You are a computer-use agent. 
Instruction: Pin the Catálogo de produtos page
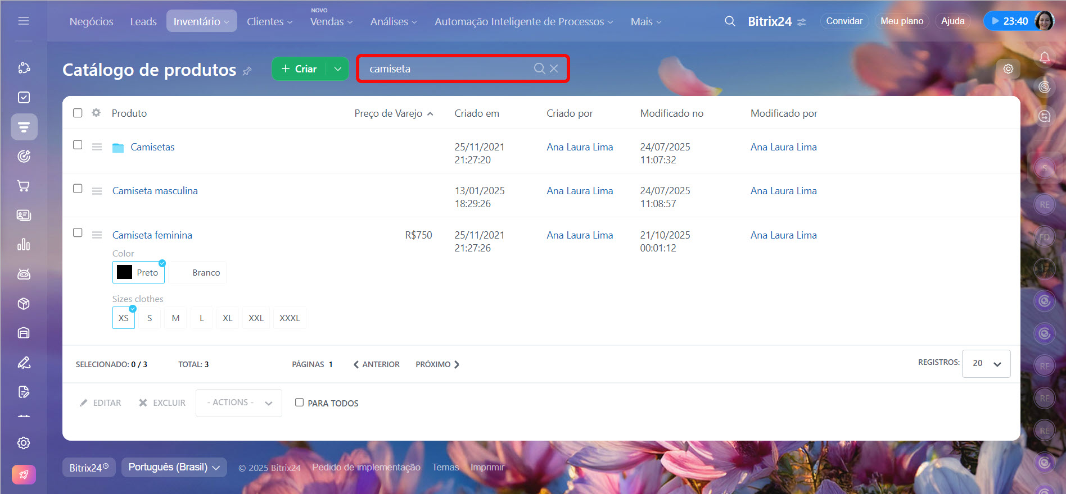coord(247,71)
